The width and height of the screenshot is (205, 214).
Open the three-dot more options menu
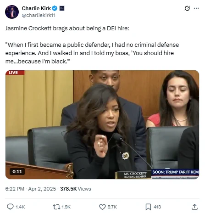pos(196,8)
